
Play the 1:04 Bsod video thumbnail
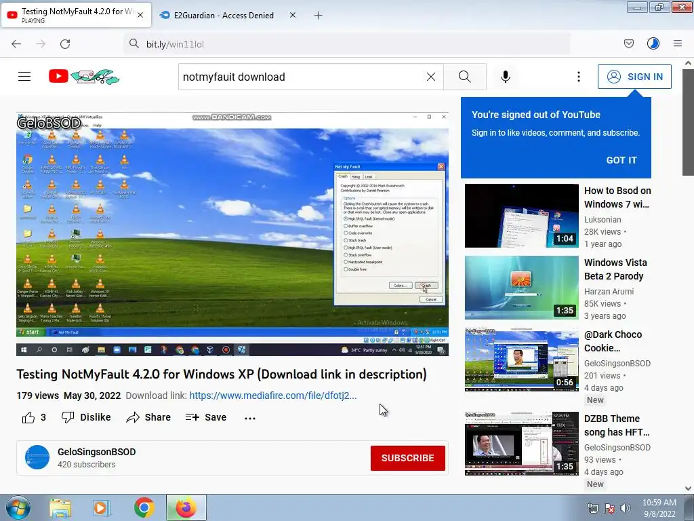[x=521, y=216]
